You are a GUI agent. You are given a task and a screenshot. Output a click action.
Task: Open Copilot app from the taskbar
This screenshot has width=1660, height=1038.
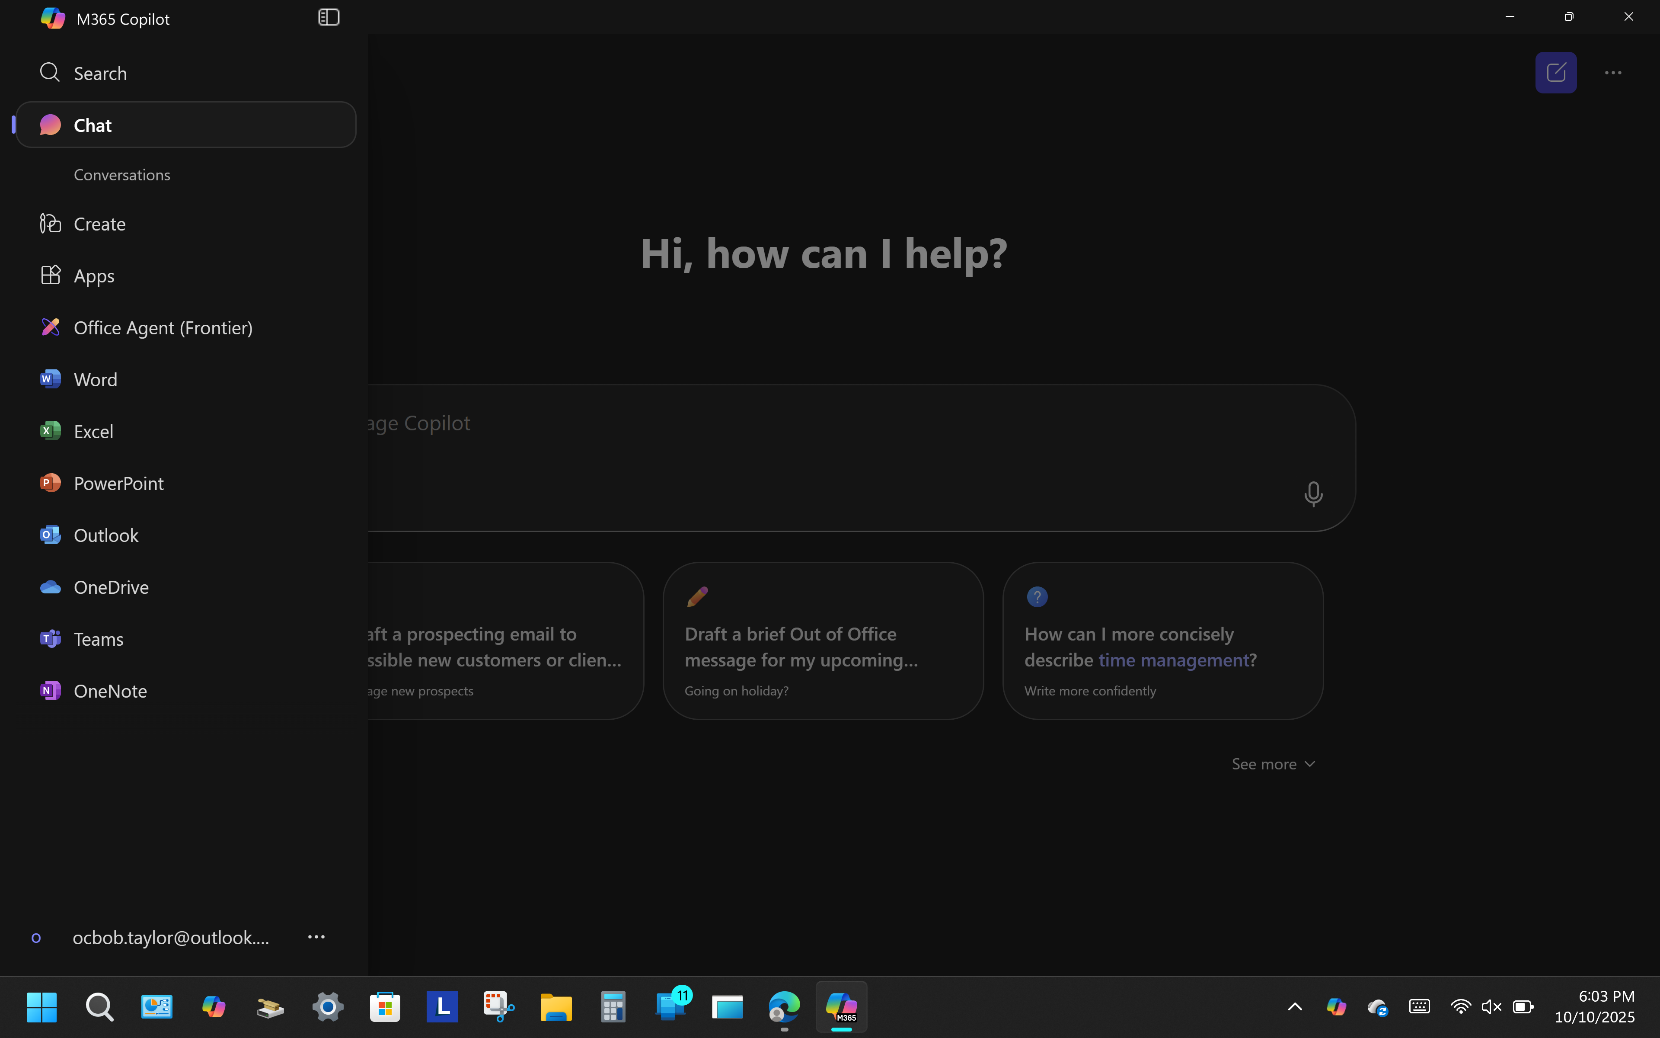pos(213,1007)
